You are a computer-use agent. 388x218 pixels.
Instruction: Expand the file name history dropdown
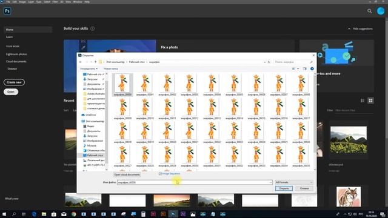pyautogui.click(x=270, y=182)
